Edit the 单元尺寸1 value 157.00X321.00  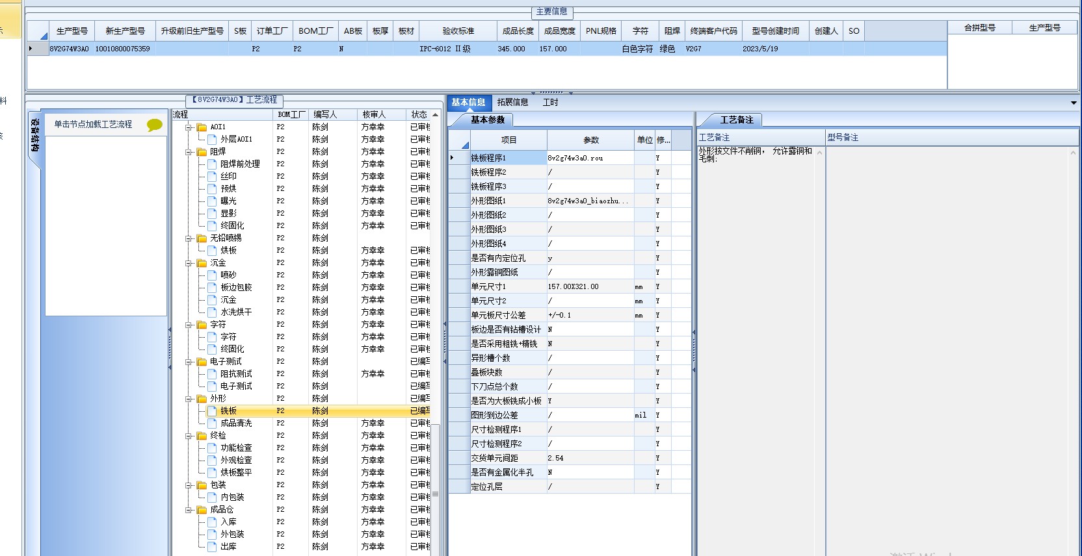tap(590, 286)
